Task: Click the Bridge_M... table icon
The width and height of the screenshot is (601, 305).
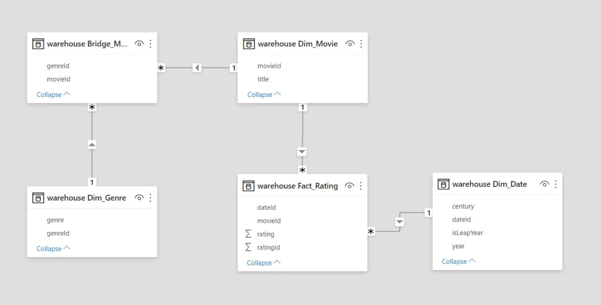Action: [38, 44]
